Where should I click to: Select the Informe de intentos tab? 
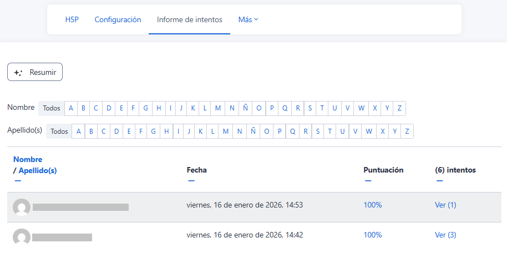[x=189, y=19]
